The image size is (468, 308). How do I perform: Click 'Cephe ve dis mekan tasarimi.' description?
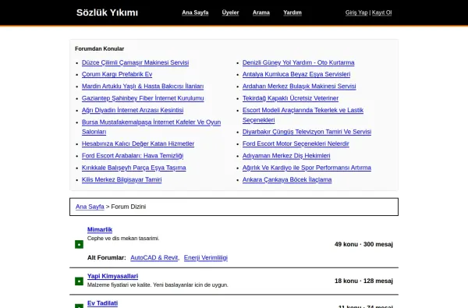(123, 238)
